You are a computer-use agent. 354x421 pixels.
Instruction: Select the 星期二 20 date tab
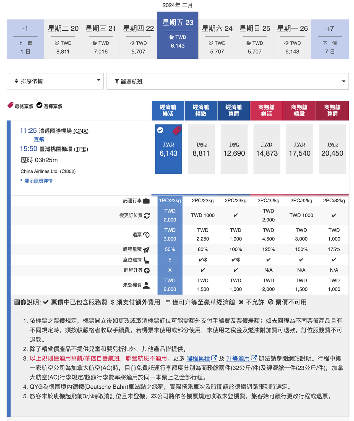tap(63, 39)
